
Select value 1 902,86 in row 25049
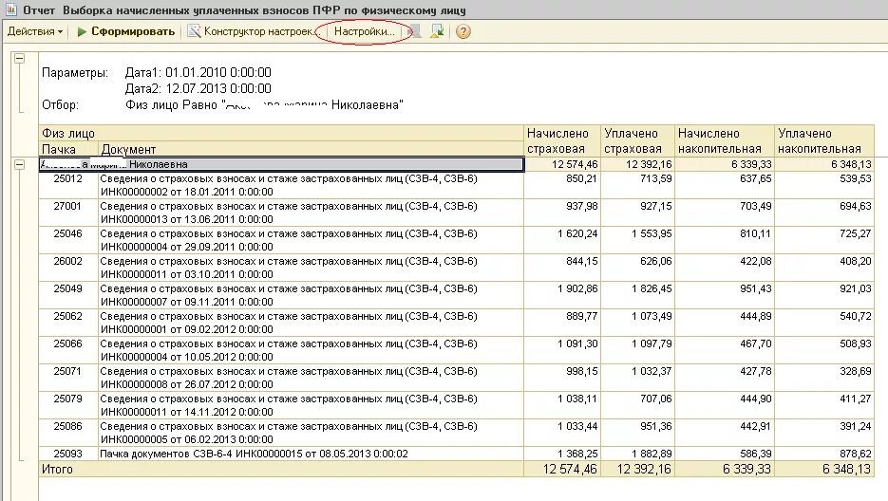pos(577,288)
